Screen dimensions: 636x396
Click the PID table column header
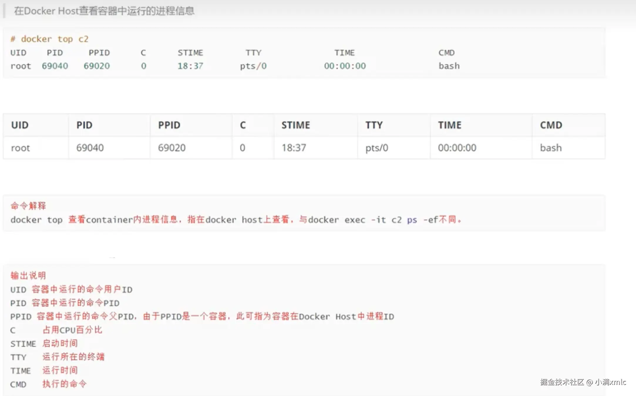85,125
